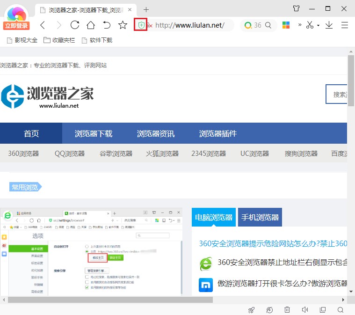The image size is (355, 315).
Task: Reload the page with refresh icon
Action: click(x=75, y=25)
